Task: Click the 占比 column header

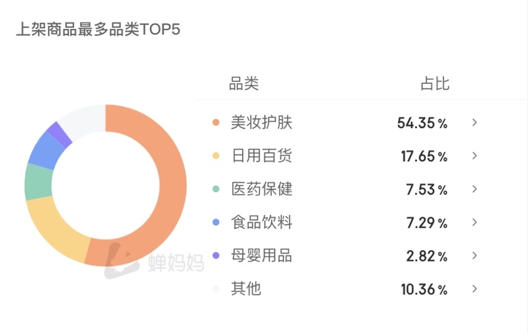Action: [435, 83]
